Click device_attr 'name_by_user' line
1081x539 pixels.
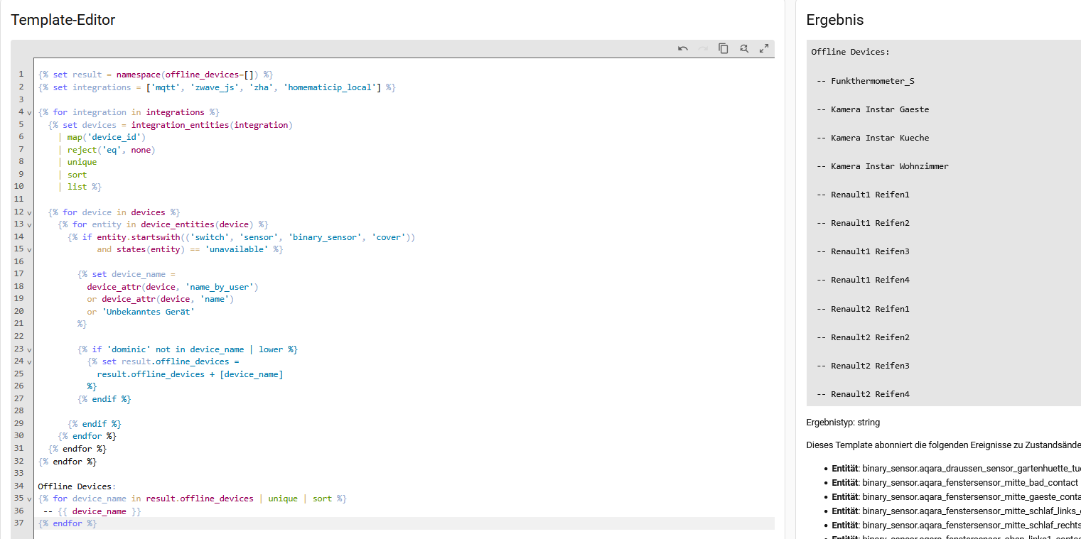[173, 287]
